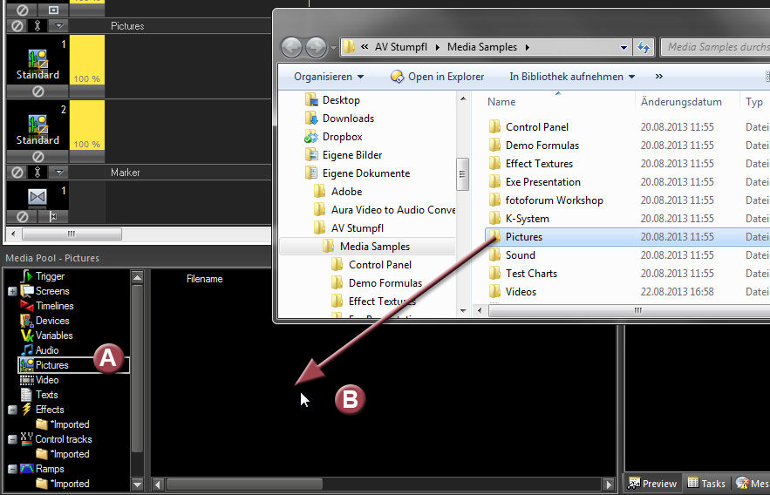Select the Audio category in Media Pool

46,350
